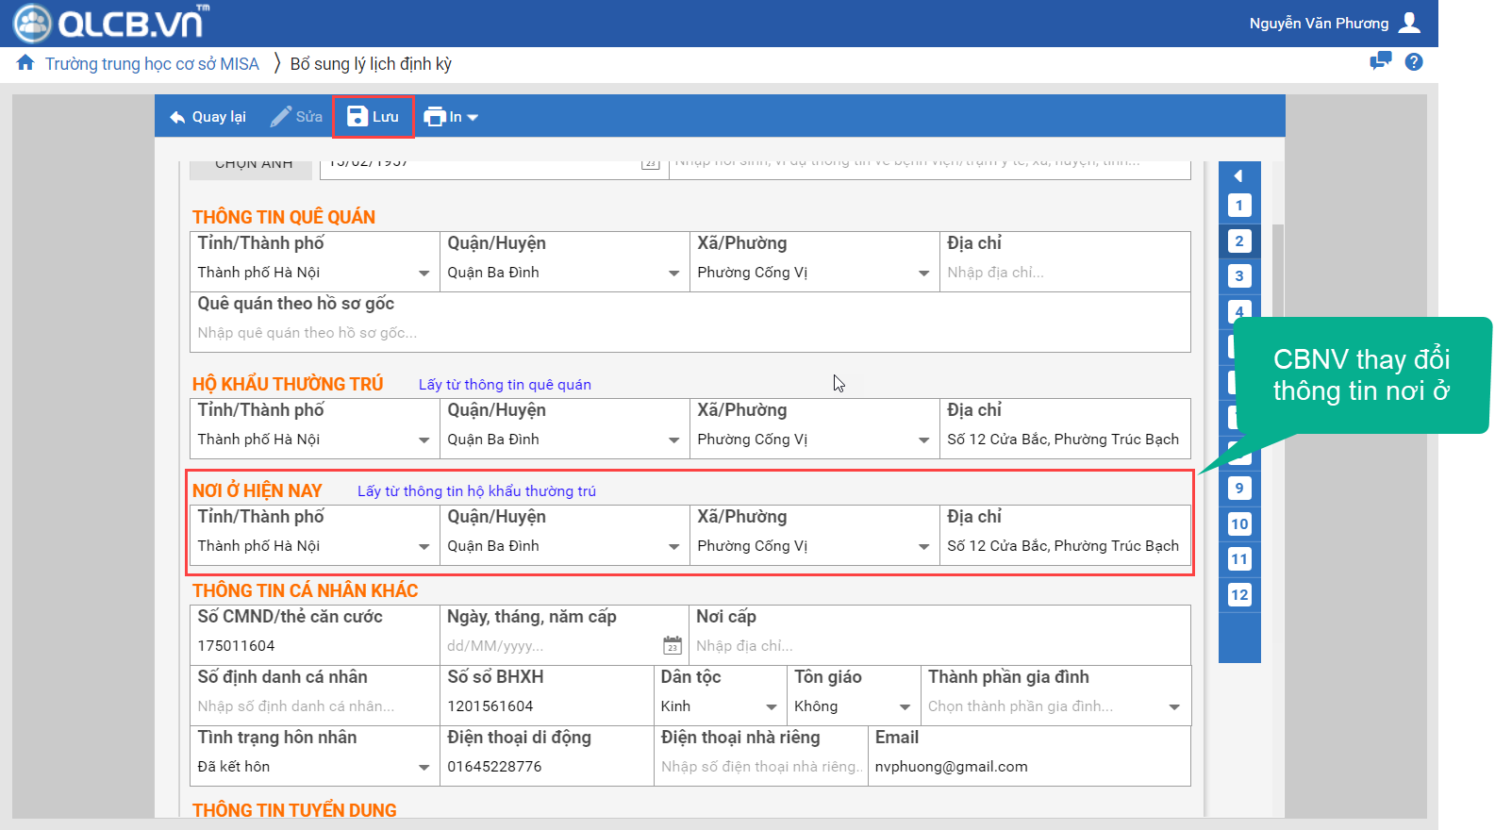
Task: Collapse the section navigation panel arrow
Action: pyautogui.click(x=1238, y=175)
